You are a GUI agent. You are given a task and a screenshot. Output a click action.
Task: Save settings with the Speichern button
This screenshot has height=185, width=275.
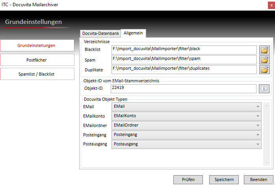224,180
